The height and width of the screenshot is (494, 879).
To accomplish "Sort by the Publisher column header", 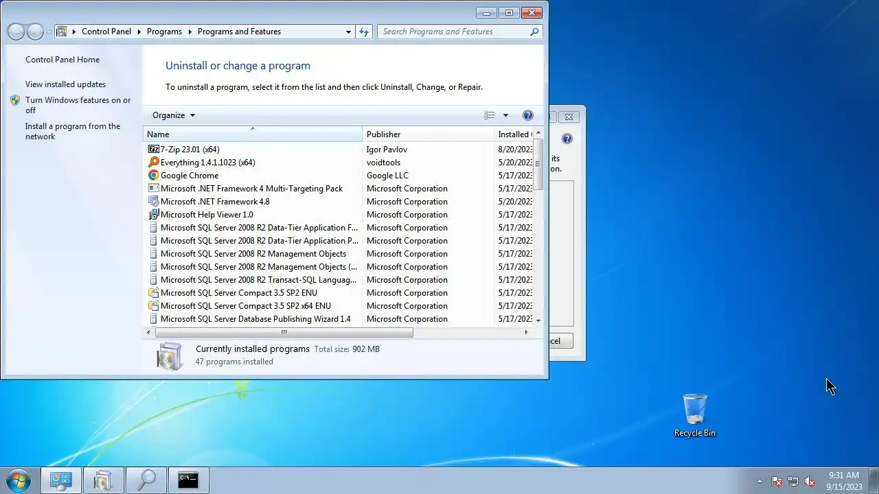I will tap(428, 134).
